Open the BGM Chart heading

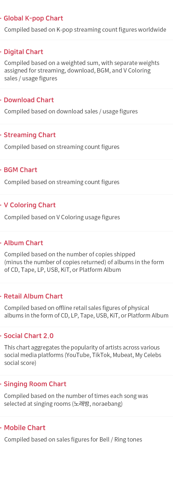(21, 170)
